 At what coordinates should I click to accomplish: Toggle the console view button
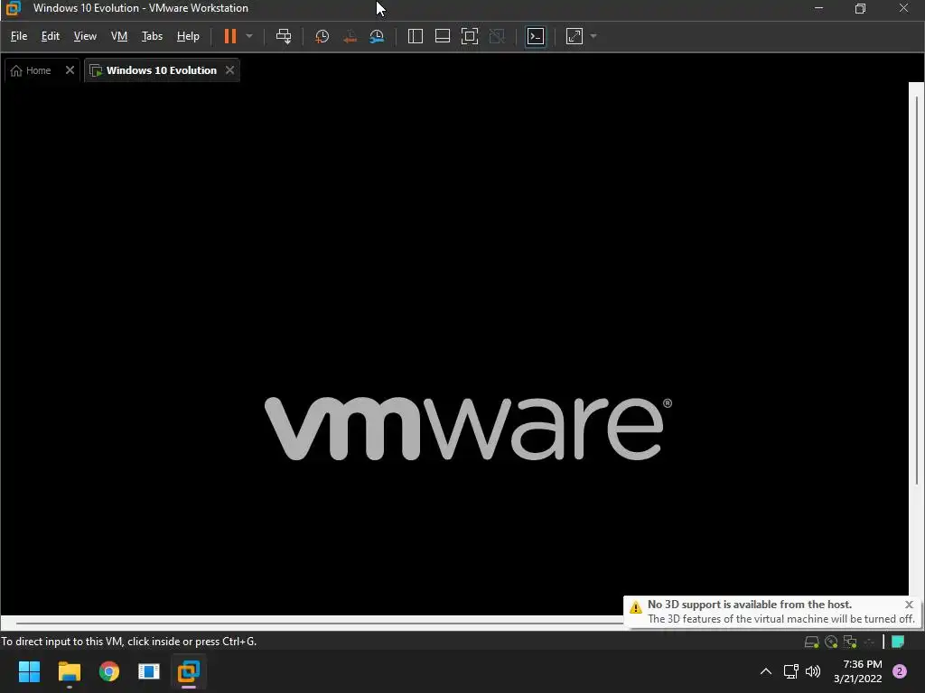point(536,36)
